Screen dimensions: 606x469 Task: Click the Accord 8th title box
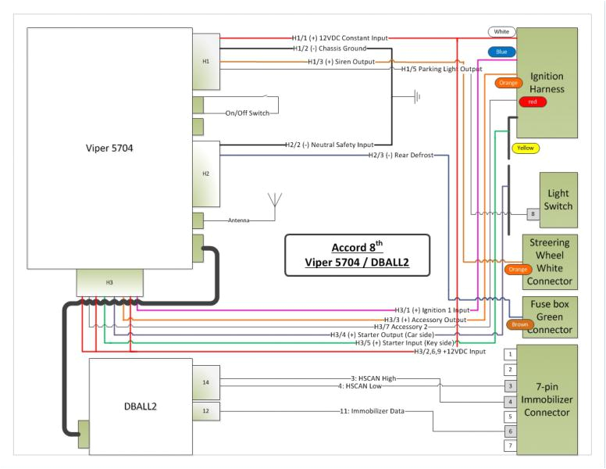[x=358, y=255]
